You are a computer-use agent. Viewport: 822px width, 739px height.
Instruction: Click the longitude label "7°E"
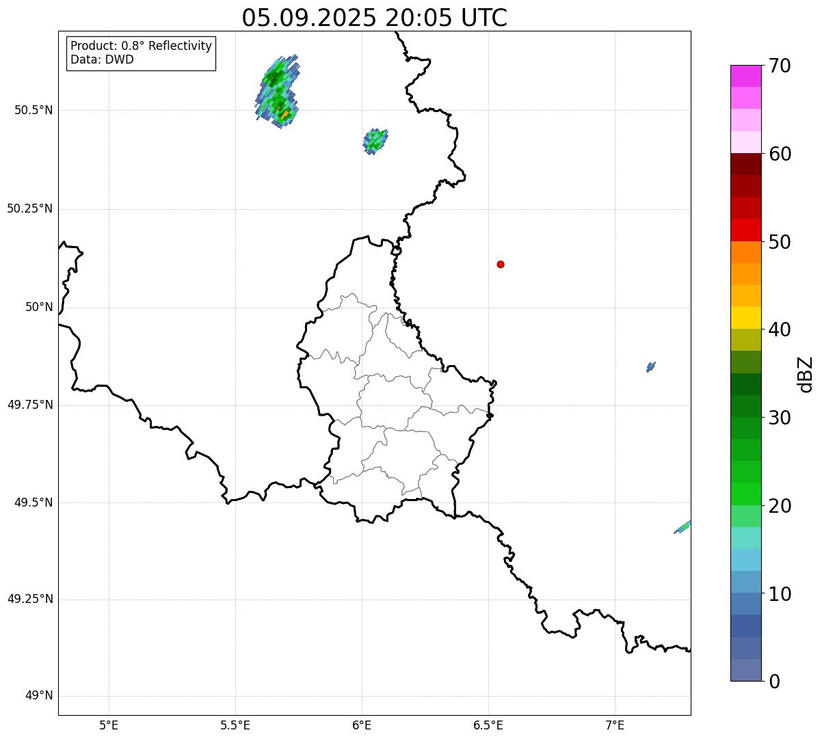pos(615,725)
